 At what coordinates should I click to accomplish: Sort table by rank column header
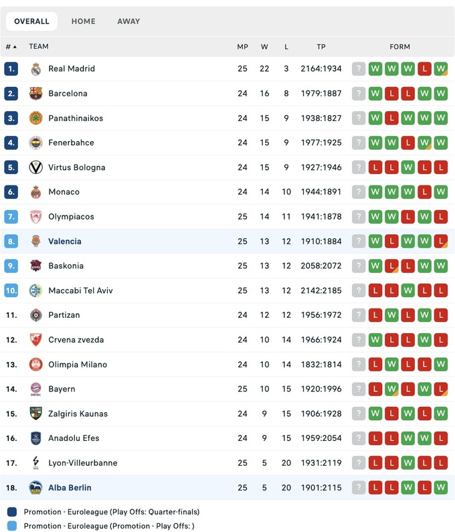[11, 47]
